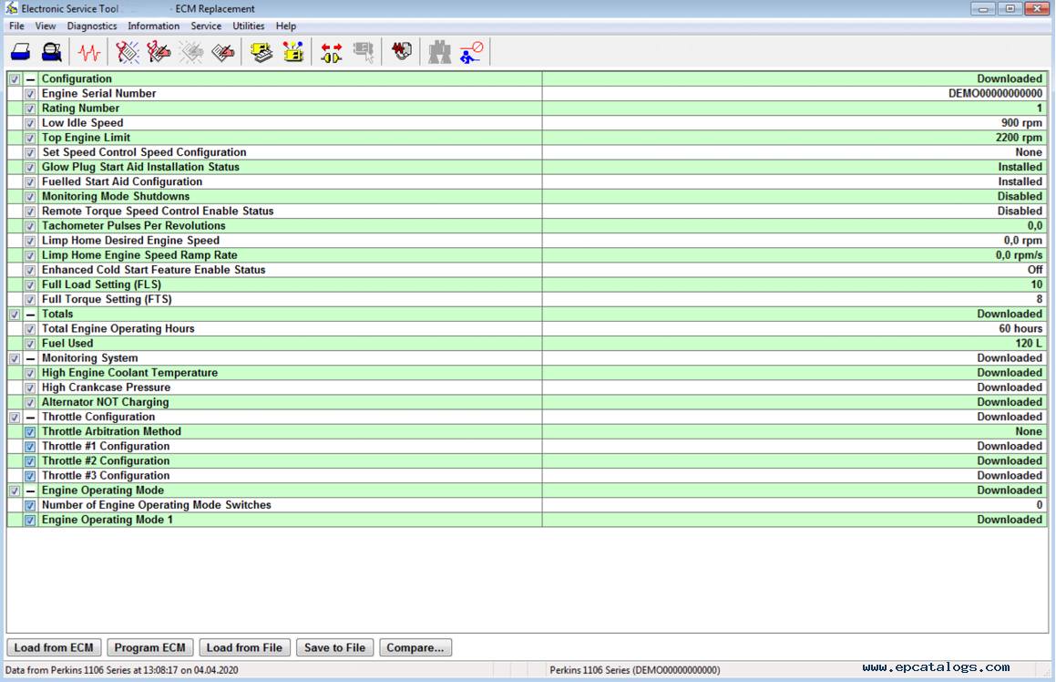Open Print Preview with the magnifier printer icon
The image size is (1056, 682).
pyautogui.click(x=52, y=52)
